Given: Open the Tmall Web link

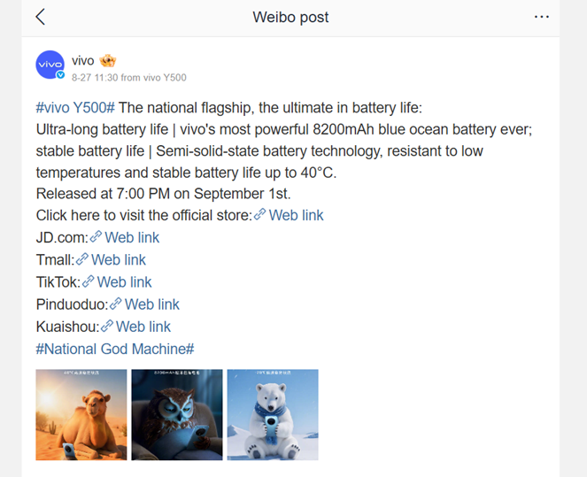Looking at the screenshot, I should [x=118, y=259].
